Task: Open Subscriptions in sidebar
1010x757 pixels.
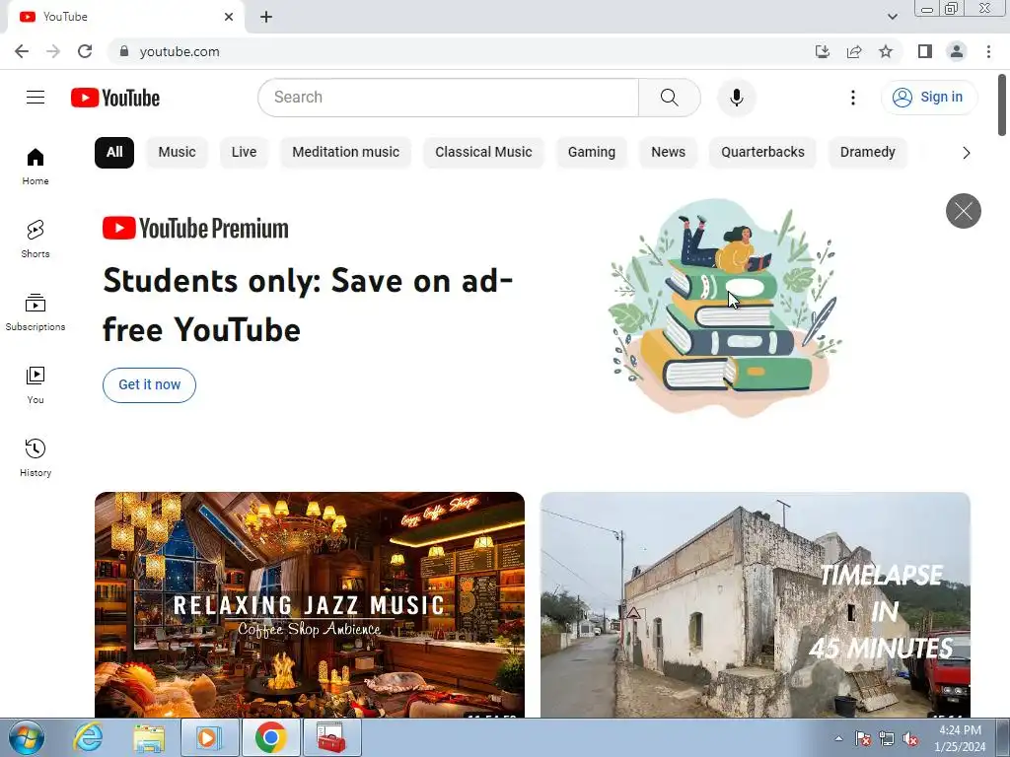Action: (36, 312)
